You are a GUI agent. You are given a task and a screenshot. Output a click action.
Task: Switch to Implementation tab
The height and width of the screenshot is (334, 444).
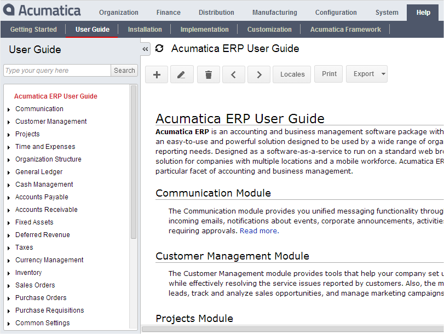[x=204, y=29]
